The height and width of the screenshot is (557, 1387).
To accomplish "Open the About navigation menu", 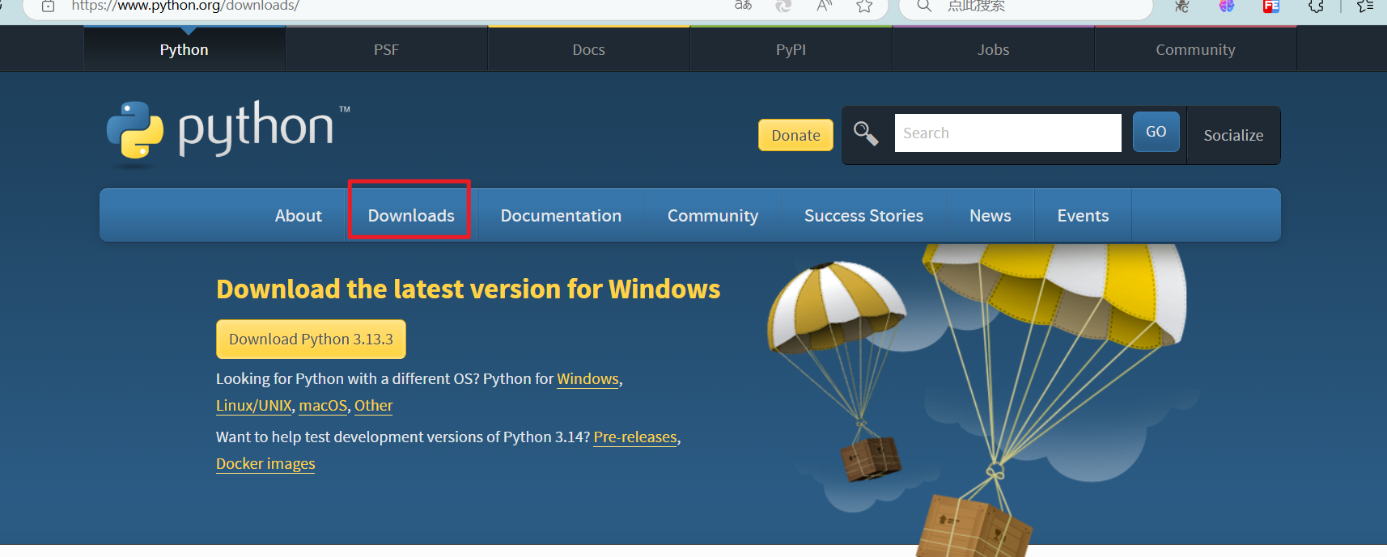I will click(298, 216).
